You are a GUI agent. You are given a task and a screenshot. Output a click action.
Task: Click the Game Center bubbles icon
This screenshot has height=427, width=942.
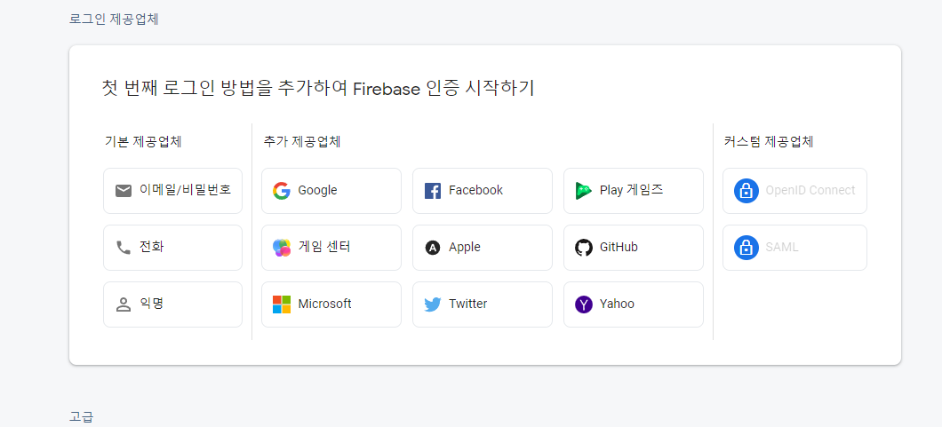[x=282, y=248]
